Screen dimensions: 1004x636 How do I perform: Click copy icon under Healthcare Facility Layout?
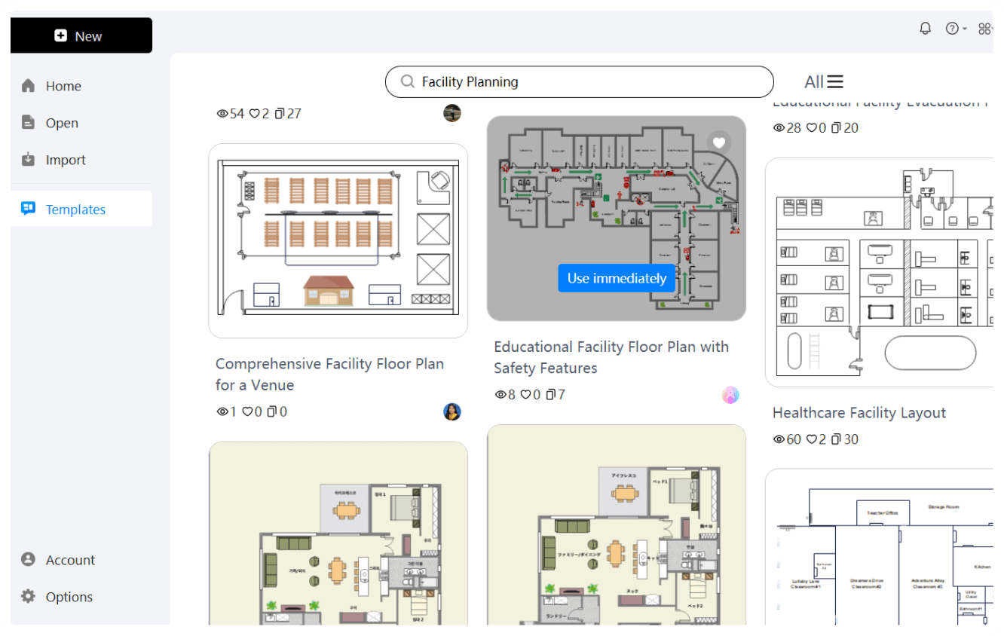(837, 439)
